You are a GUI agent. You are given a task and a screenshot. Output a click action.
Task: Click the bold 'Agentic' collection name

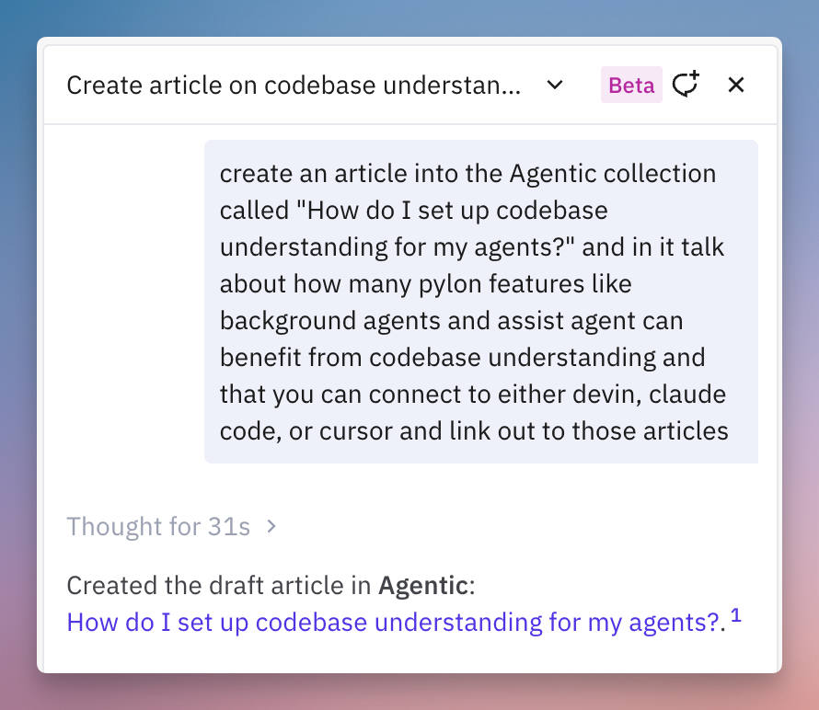[x=423, y=585]
